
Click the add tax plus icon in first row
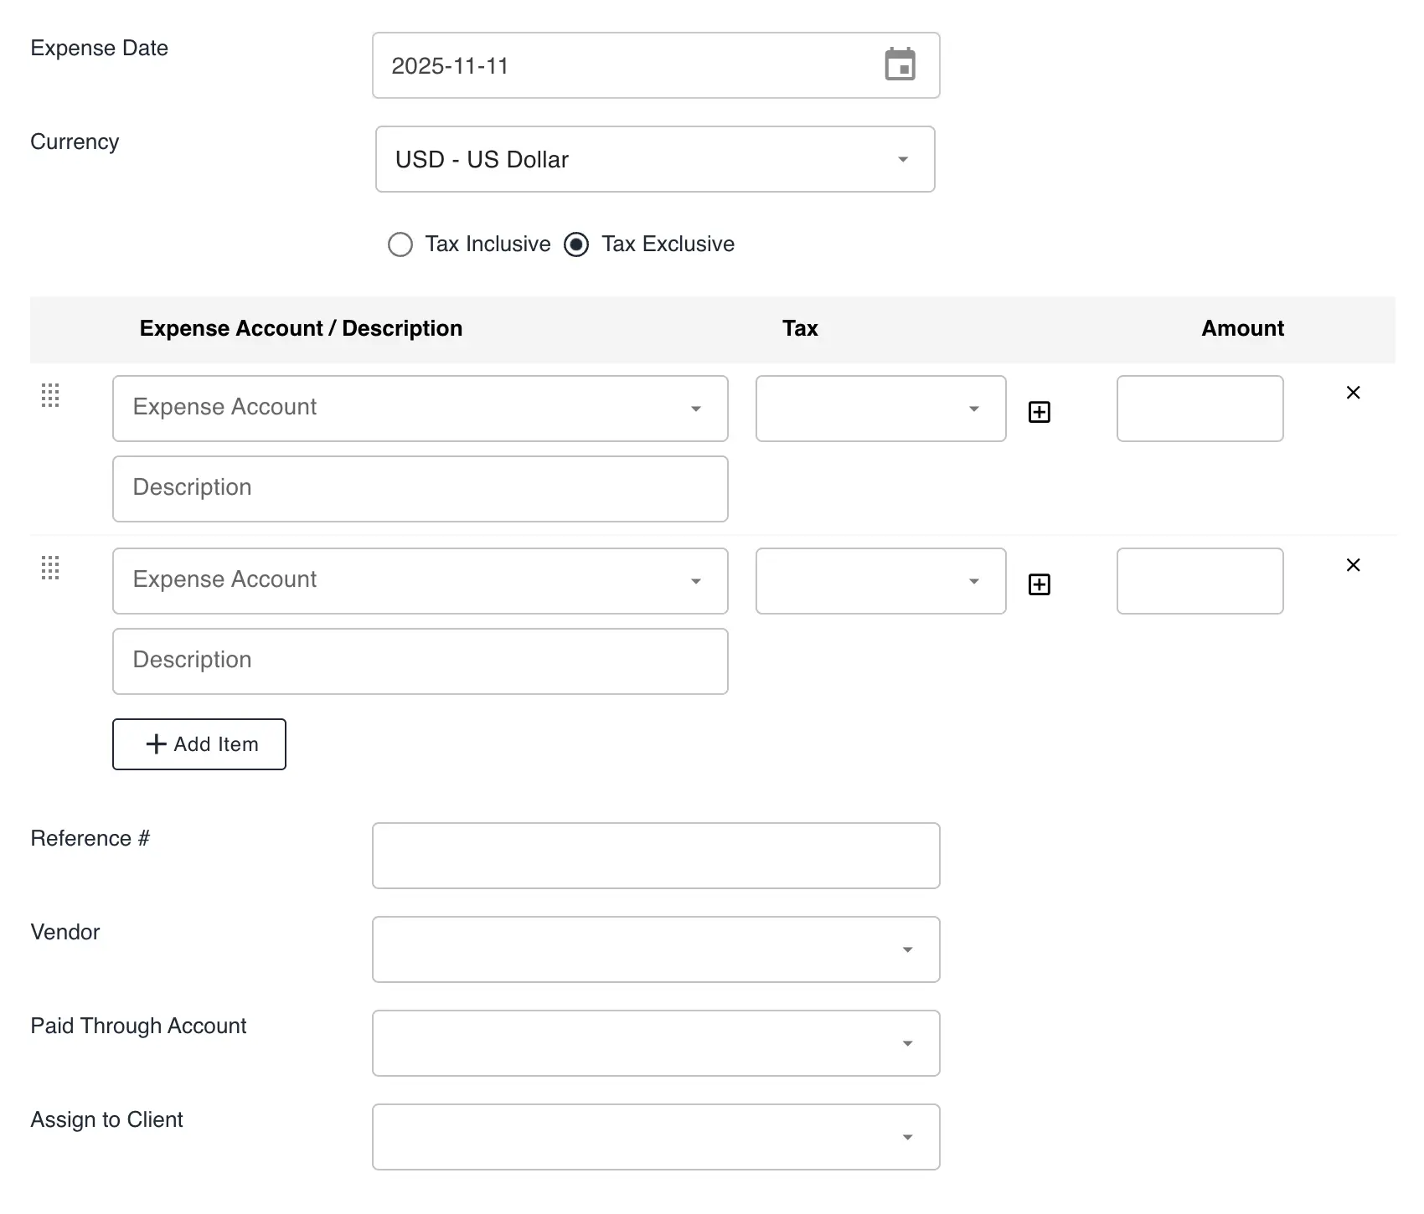[x=1039, y=411]
